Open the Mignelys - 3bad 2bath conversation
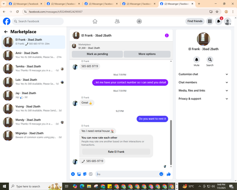The height and width of the screenshot is (190, 237). (33, 135)
